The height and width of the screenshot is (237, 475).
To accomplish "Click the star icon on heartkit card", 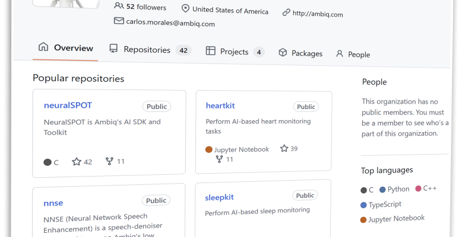I will [x=284, y=148].
